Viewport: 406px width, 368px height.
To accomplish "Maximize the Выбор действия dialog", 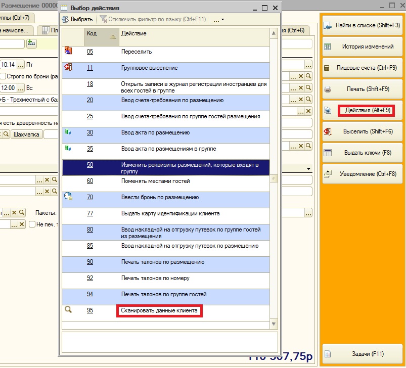I will [264, 8].
